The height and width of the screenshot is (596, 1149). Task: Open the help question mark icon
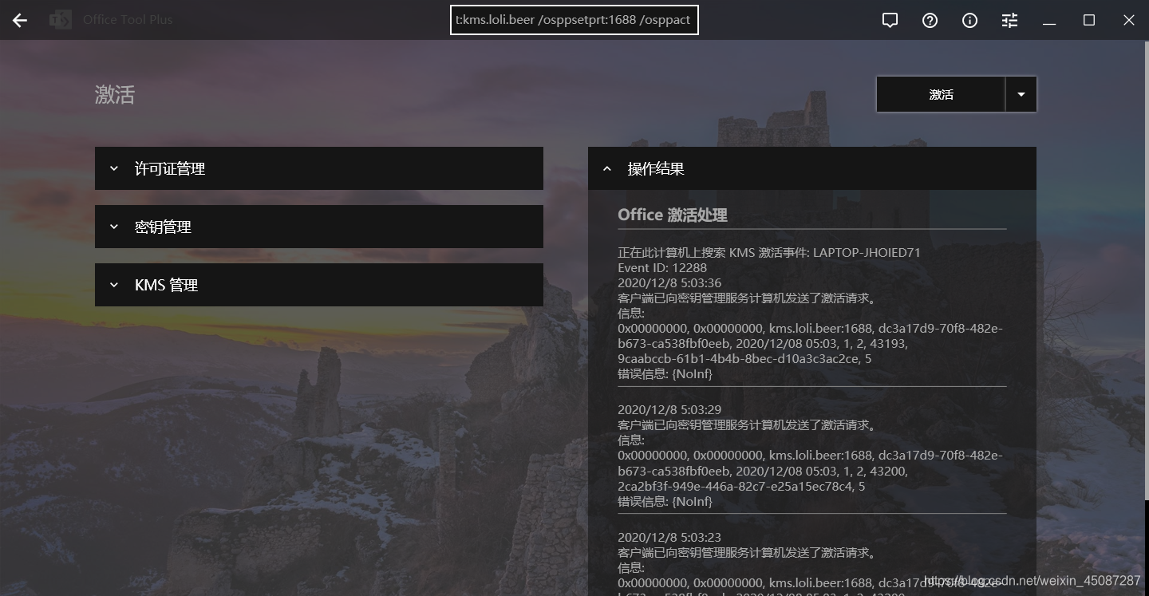(x=930, y=21)
